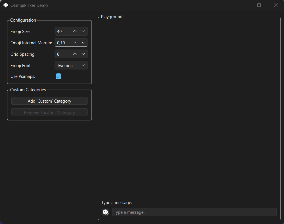Click the Use Pixmaps label
Viewport: 284px width, 224px height.
tap(23, 76)
